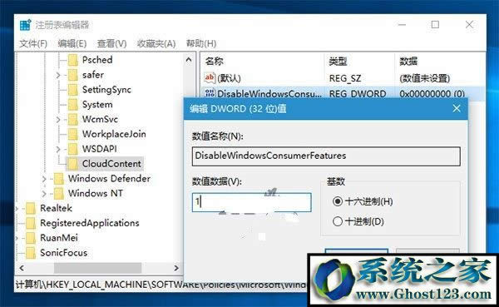Image resolution: width=499 pixels, height=307 pixels.
Task: Open the 查看(V) menu
Action: point(111,43)
